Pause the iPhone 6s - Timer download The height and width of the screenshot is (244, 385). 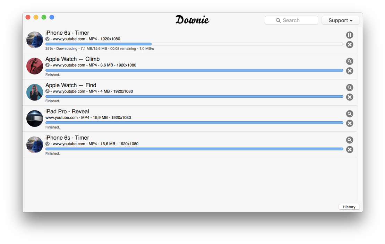[x=350, y=35]
